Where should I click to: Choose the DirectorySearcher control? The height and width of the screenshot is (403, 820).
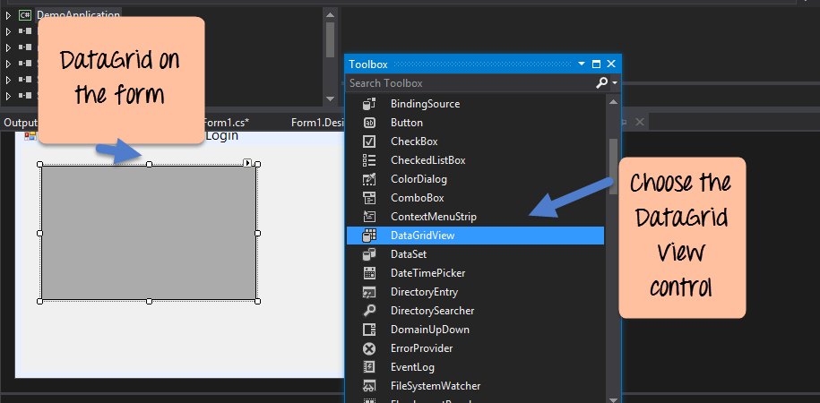click(432, 311)
